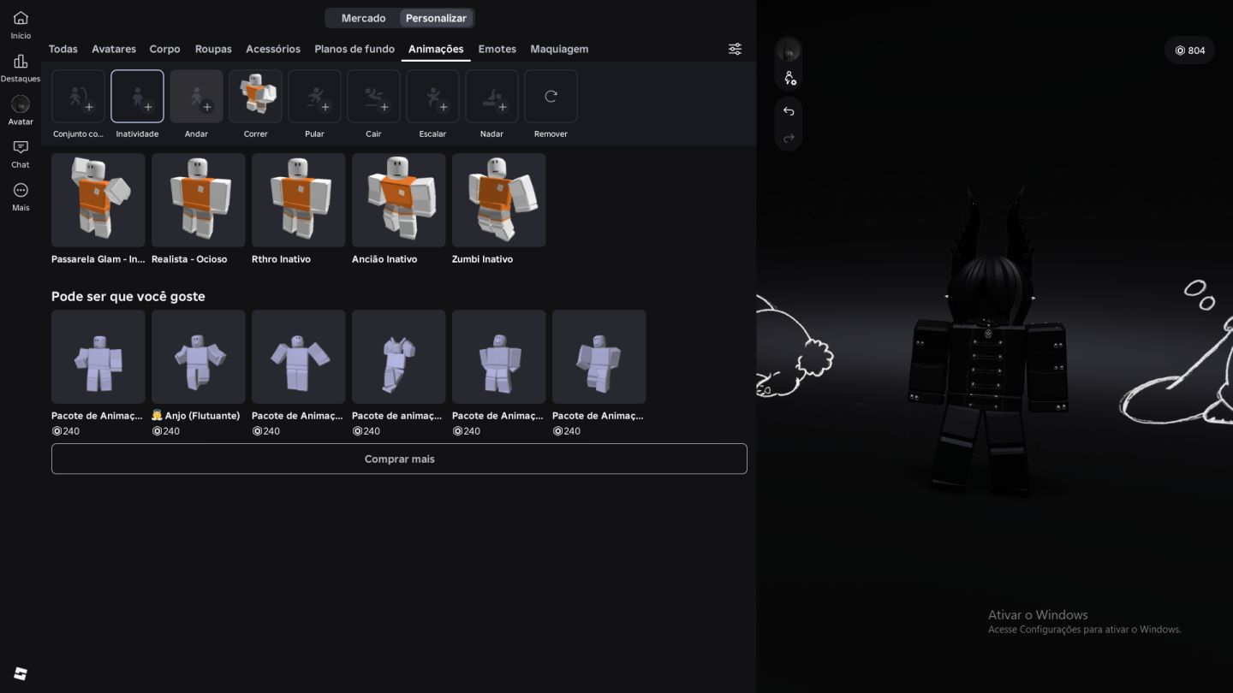The height and width of the screenshot is (693, 1233).
Task: Select the Andar animation slot
Action: [x=196, y=96]
